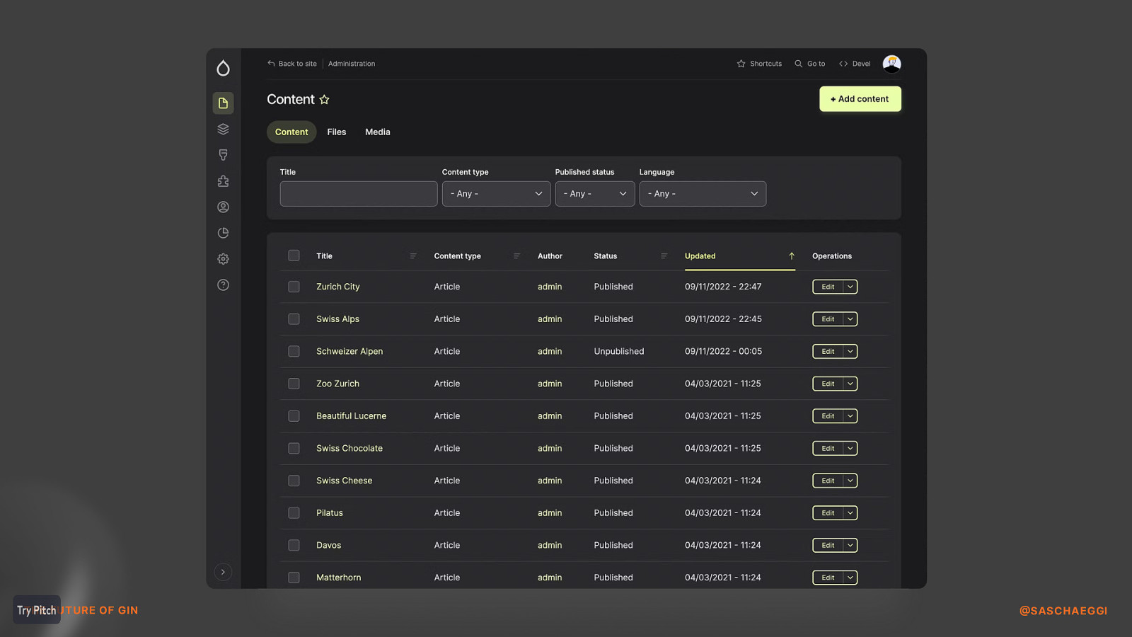The height and width of the screenshot is (637, 1132).
Task: Expand operations dropdown for Beautiful Lucerne
Action: (850, 416)
